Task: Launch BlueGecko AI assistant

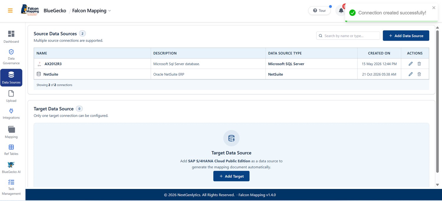Action: 11,167
